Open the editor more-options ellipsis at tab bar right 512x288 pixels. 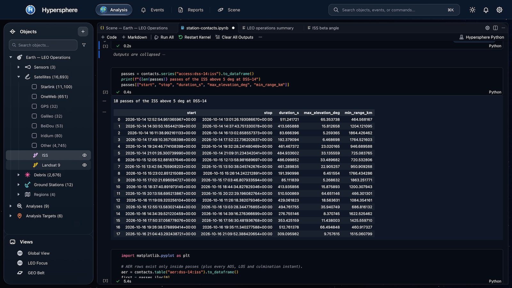pos(503,28)
